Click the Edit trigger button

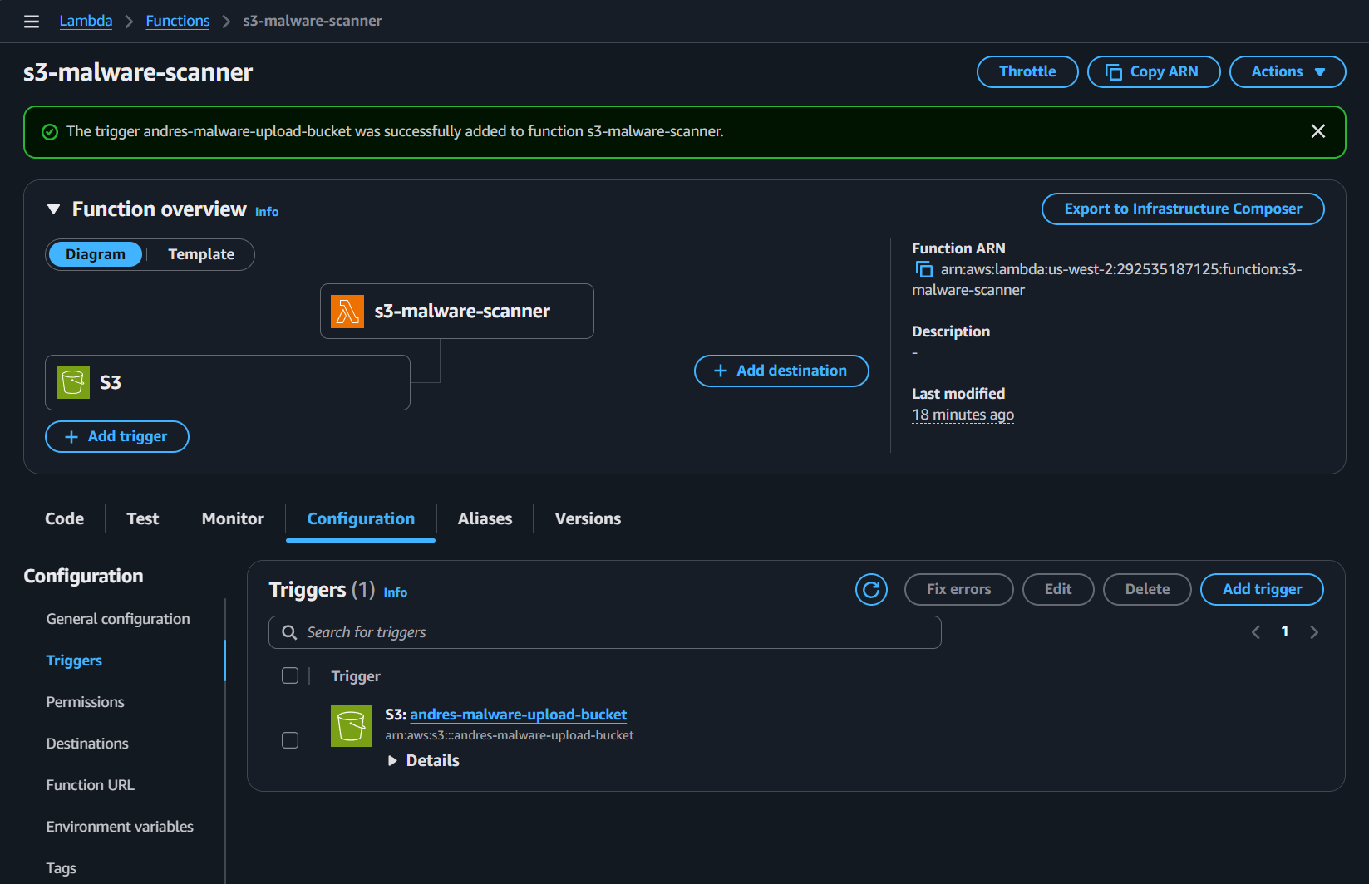pyautogui.click(x=1058, y=590)
